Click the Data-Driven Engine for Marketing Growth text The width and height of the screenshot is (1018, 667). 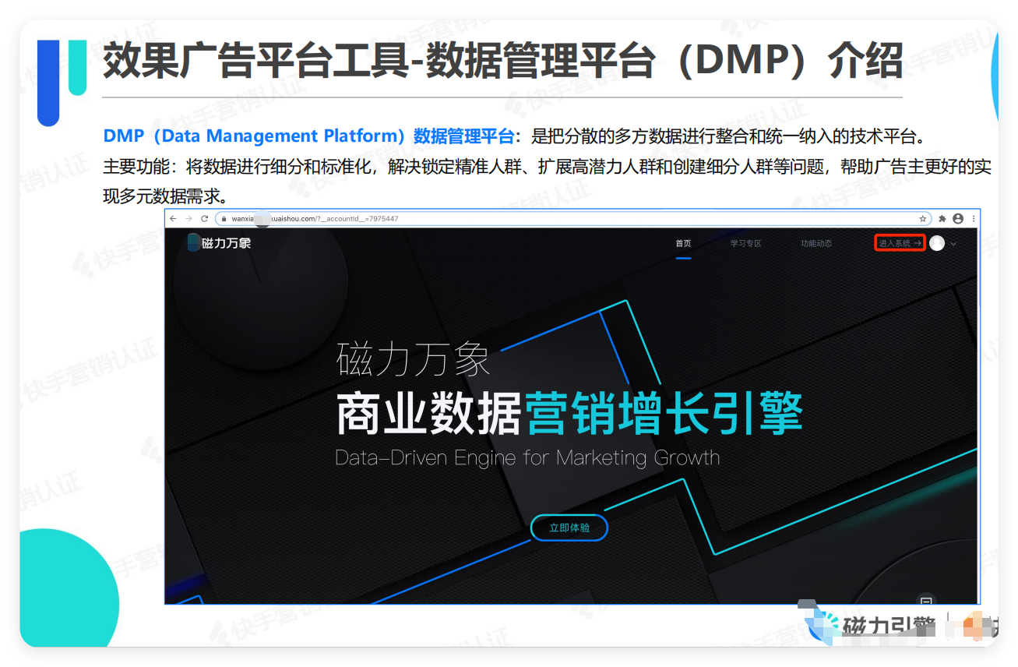pos(527,457)
